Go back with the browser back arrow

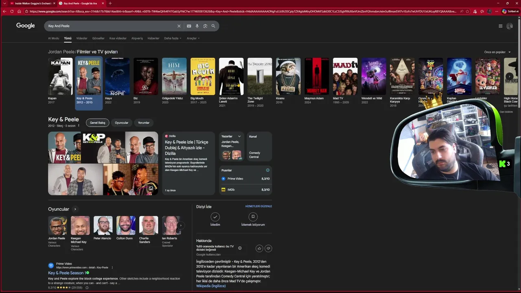(4, 11)
